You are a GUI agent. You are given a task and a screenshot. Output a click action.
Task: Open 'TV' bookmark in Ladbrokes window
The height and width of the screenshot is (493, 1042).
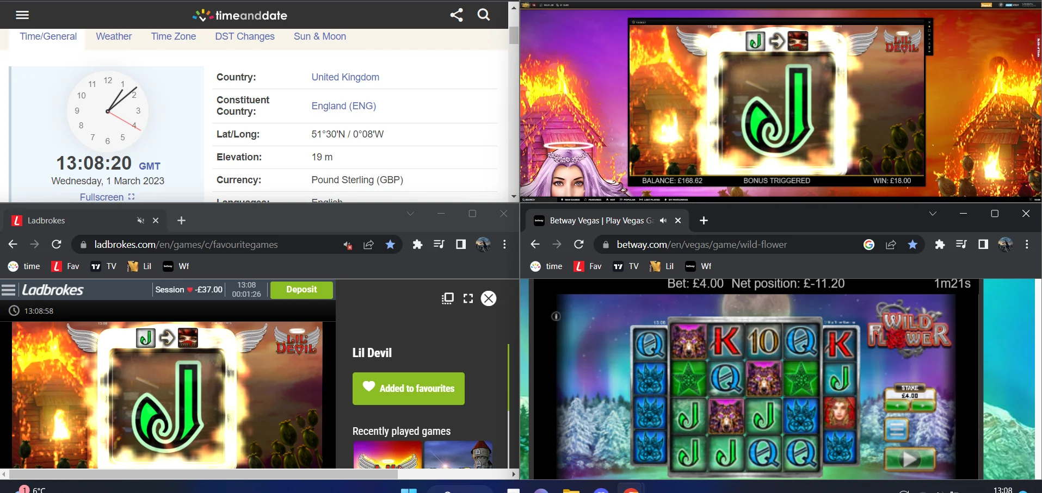(x=103, y=266)
